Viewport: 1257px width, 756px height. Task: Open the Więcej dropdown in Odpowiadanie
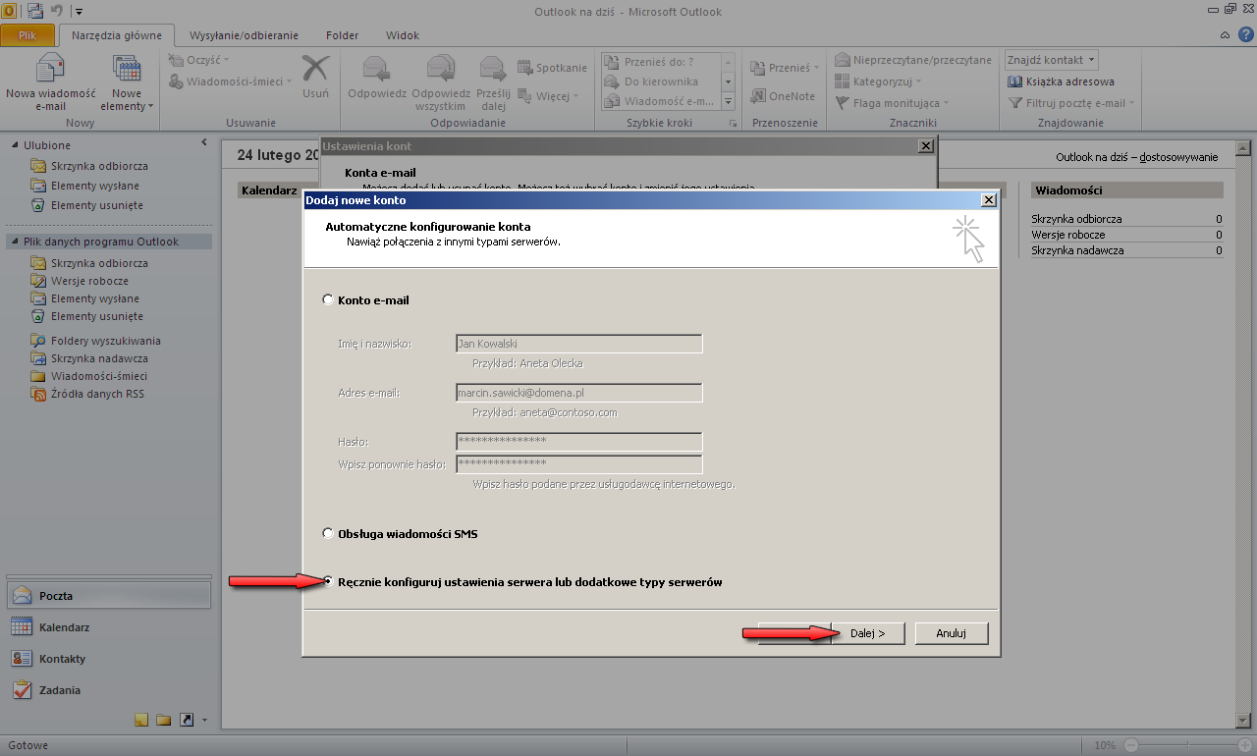(x=549, y=96)
